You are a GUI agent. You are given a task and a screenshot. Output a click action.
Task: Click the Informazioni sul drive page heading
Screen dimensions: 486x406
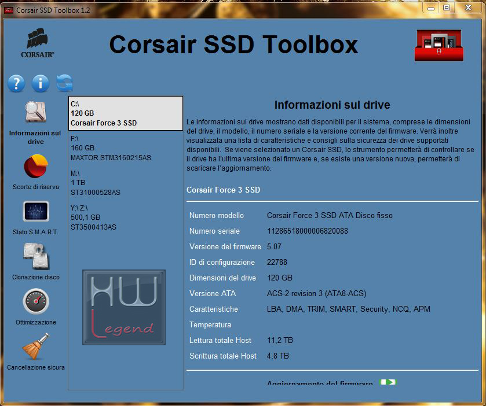(x=332, y=105)
